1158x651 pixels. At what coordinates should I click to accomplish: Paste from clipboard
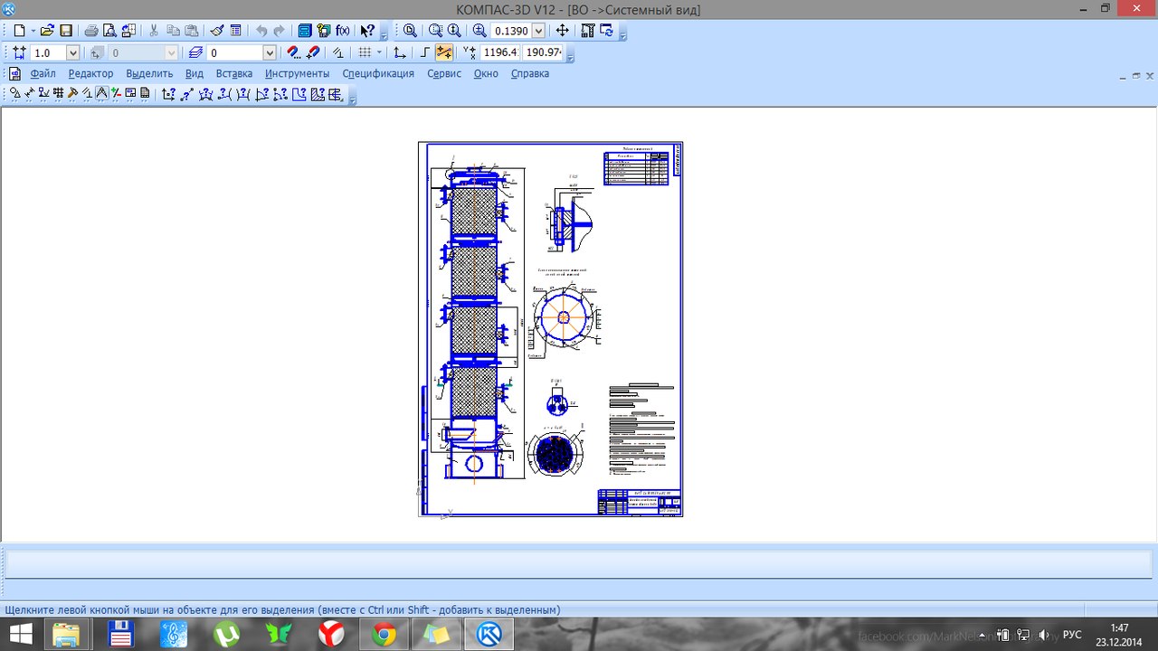(x=191, y=30)
